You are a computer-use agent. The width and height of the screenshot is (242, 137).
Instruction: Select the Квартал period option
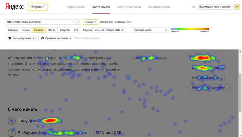tap(65, 30)
